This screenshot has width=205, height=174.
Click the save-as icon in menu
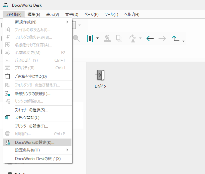(x=8, y=45)
